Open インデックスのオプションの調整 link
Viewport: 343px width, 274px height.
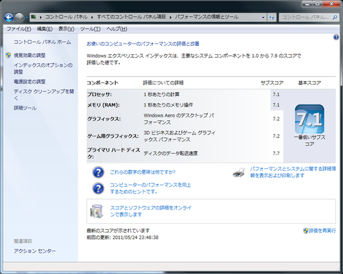pyautogui.click(x=43, y=69)
